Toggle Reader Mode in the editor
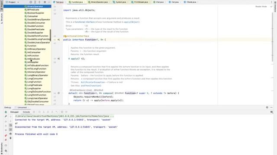 click(261, 6)
